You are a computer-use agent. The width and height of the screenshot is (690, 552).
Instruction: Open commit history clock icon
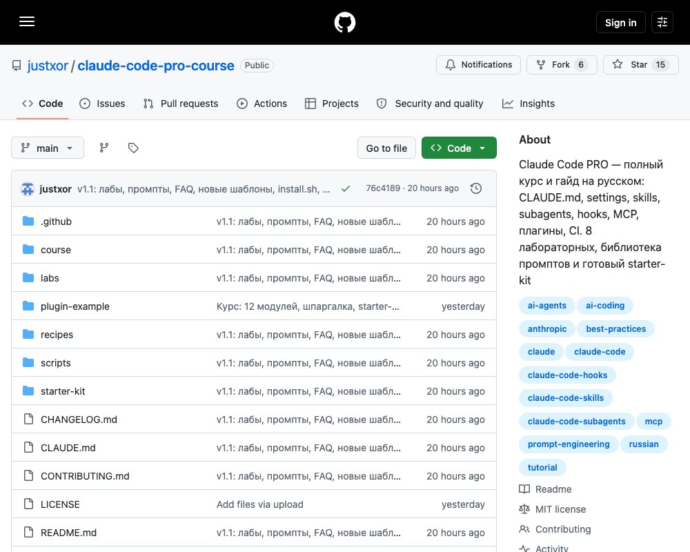(x=475, y=188)
